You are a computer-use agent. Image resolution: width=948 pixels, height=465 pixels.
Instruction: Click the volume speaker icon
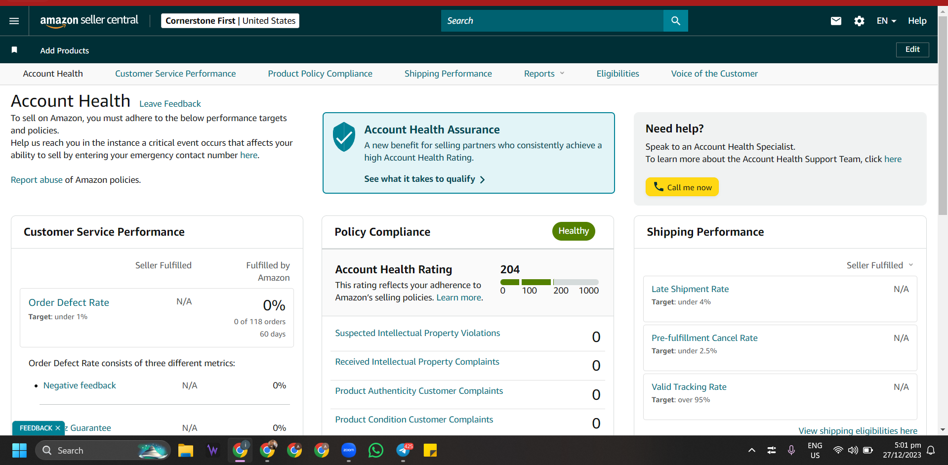[853, 450]
